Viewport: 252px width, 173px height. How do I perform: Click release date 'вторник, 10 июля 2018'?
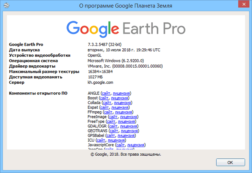coord(111,50)
